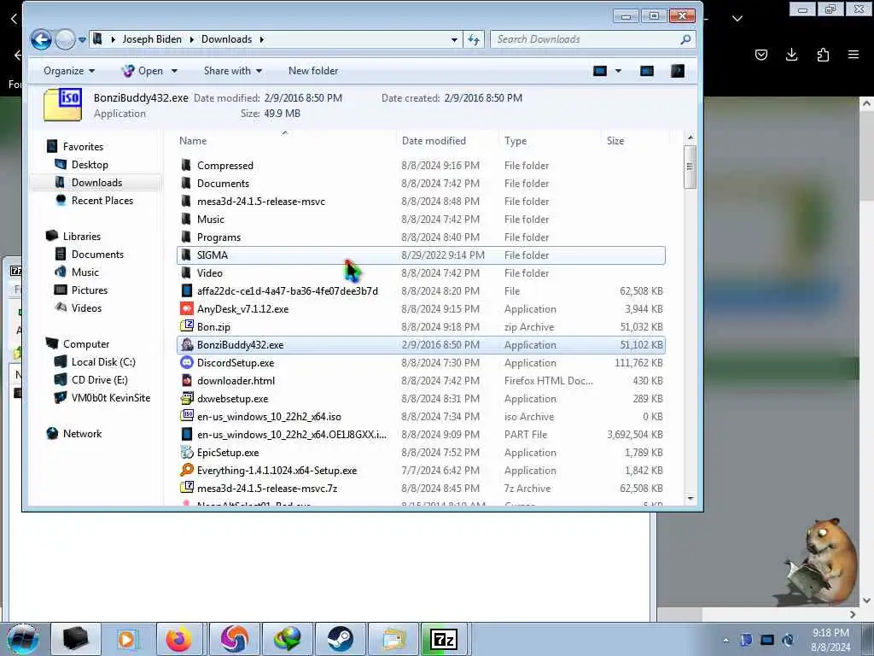
Task: Select the Programs folder
Action: pos(421,237)
